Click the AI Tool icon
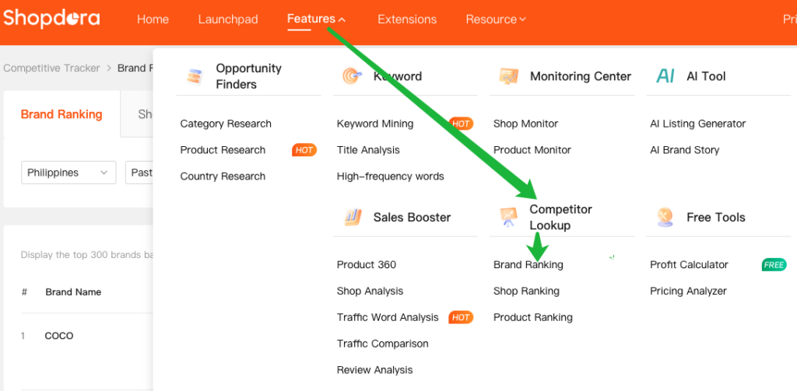This screenshot has height=391, width=797. (x=665, y=76)
